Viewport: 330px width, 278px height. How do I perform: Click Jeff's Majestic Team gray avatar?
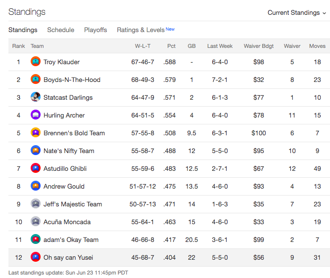pos(36,203)
